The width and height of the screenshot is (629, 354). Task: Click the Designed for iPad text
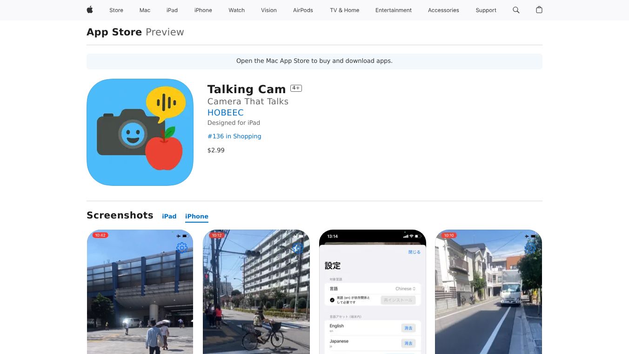[x=234, y=123]
